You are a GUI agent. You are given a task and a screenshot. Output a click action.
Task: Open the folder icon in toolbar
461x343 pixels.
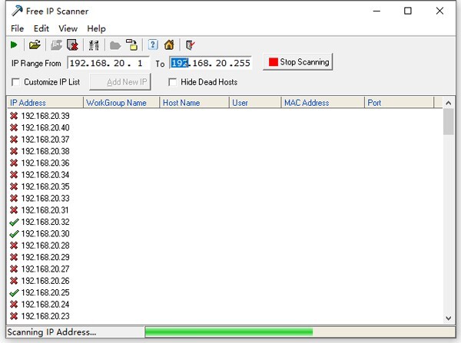[x=35, y=45]
